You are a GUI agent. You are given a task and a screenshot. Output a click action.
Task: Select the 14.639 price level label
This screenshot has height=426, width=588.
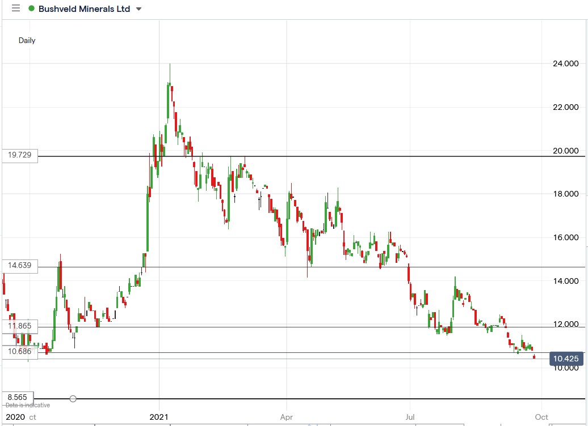click(x=19, y=265)
